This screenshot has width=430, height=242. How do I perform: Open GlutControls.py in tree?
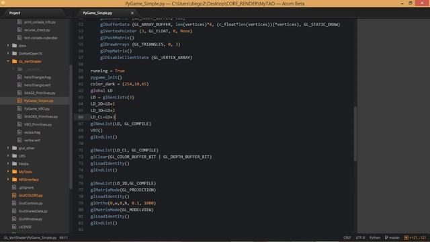(30, 203)
